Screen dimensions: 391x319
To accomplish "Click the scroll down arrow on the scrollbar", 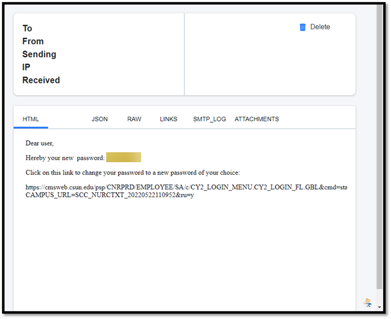I will click(381, 307).
